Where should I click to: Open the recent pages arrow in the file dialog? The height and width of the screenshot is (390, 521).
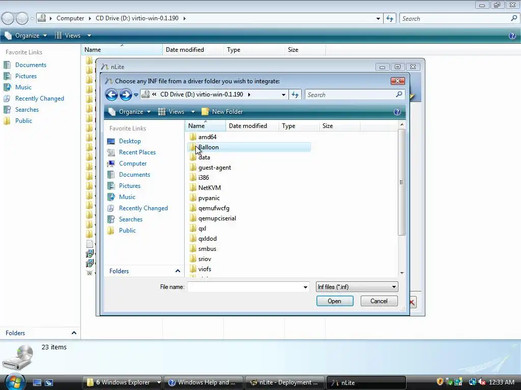(x=136, y=95)
